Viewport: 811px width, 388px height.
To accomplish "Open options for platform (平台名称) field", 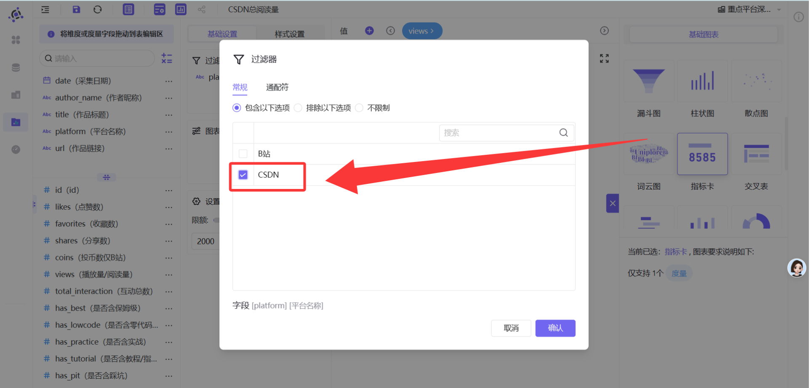I will tap(169, 132).
